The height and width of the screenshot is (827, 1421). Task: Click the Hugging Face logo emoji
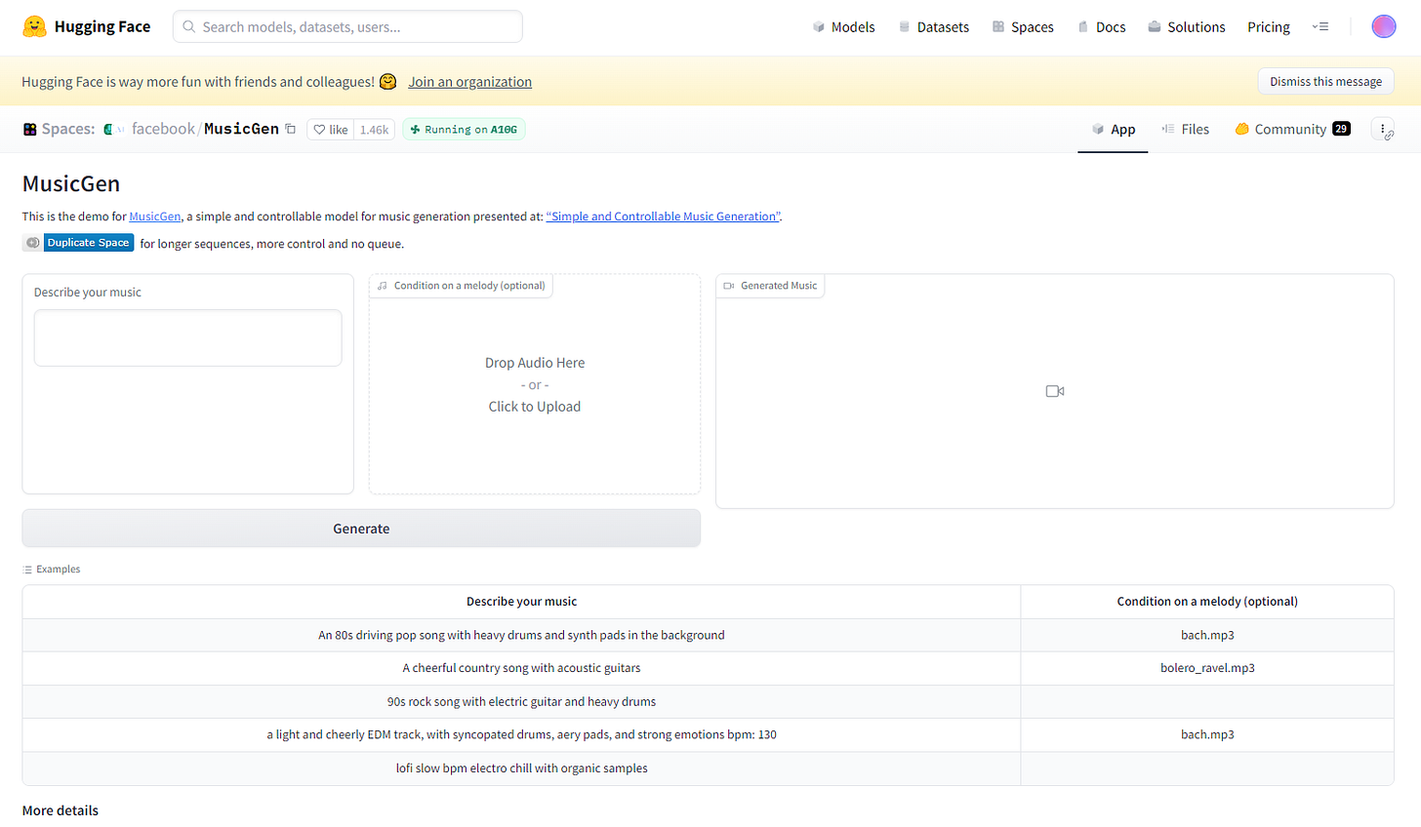coord(34,26)
